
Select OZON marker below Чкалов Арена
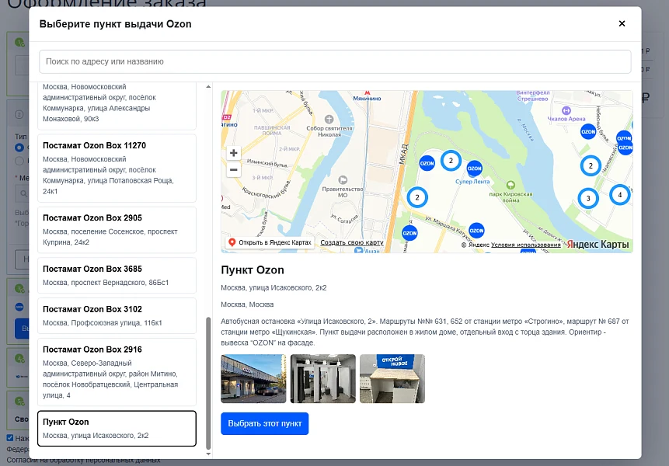coord(588,132)
